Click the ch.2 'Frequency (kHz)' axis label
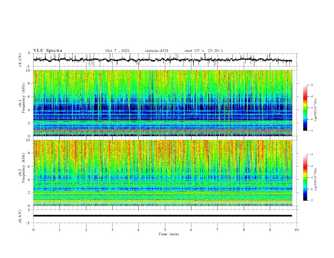Image resolution: width=334 pixels, height=258 pixels. click(x=23, y=168)
